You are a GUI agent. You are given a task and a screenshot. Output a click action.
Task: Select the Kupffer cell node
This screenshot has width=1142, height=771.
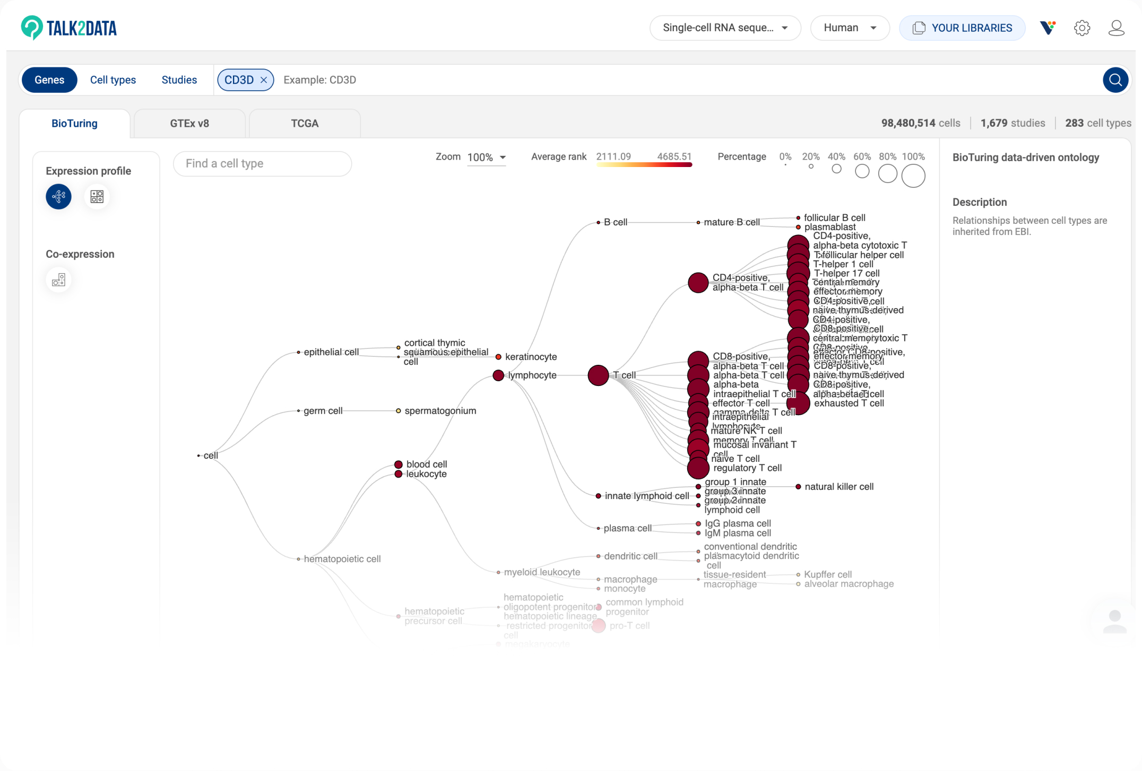point(798,575)
